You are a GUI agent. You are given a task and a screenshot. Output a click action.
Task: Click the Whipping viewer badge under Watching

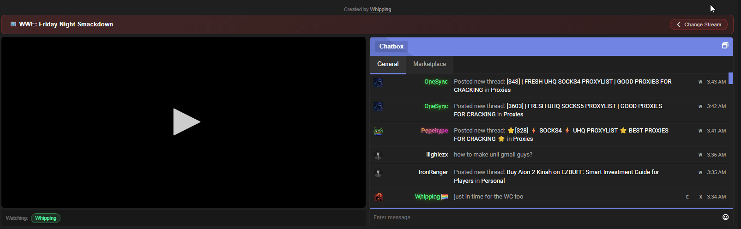coord(46,218)
